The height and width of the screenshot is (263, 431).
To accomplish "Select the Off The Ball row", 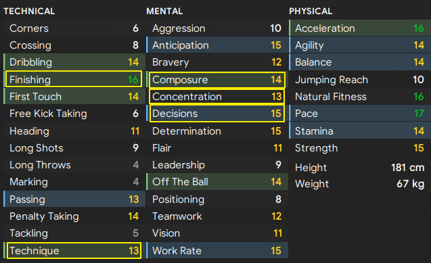I will coord(217,182).
